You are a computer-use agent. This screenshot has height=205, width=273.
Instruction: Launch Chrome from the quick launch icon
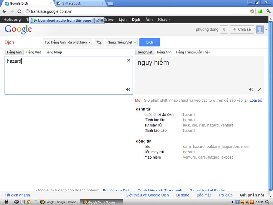pyautogui.click(x=29, y=202)
